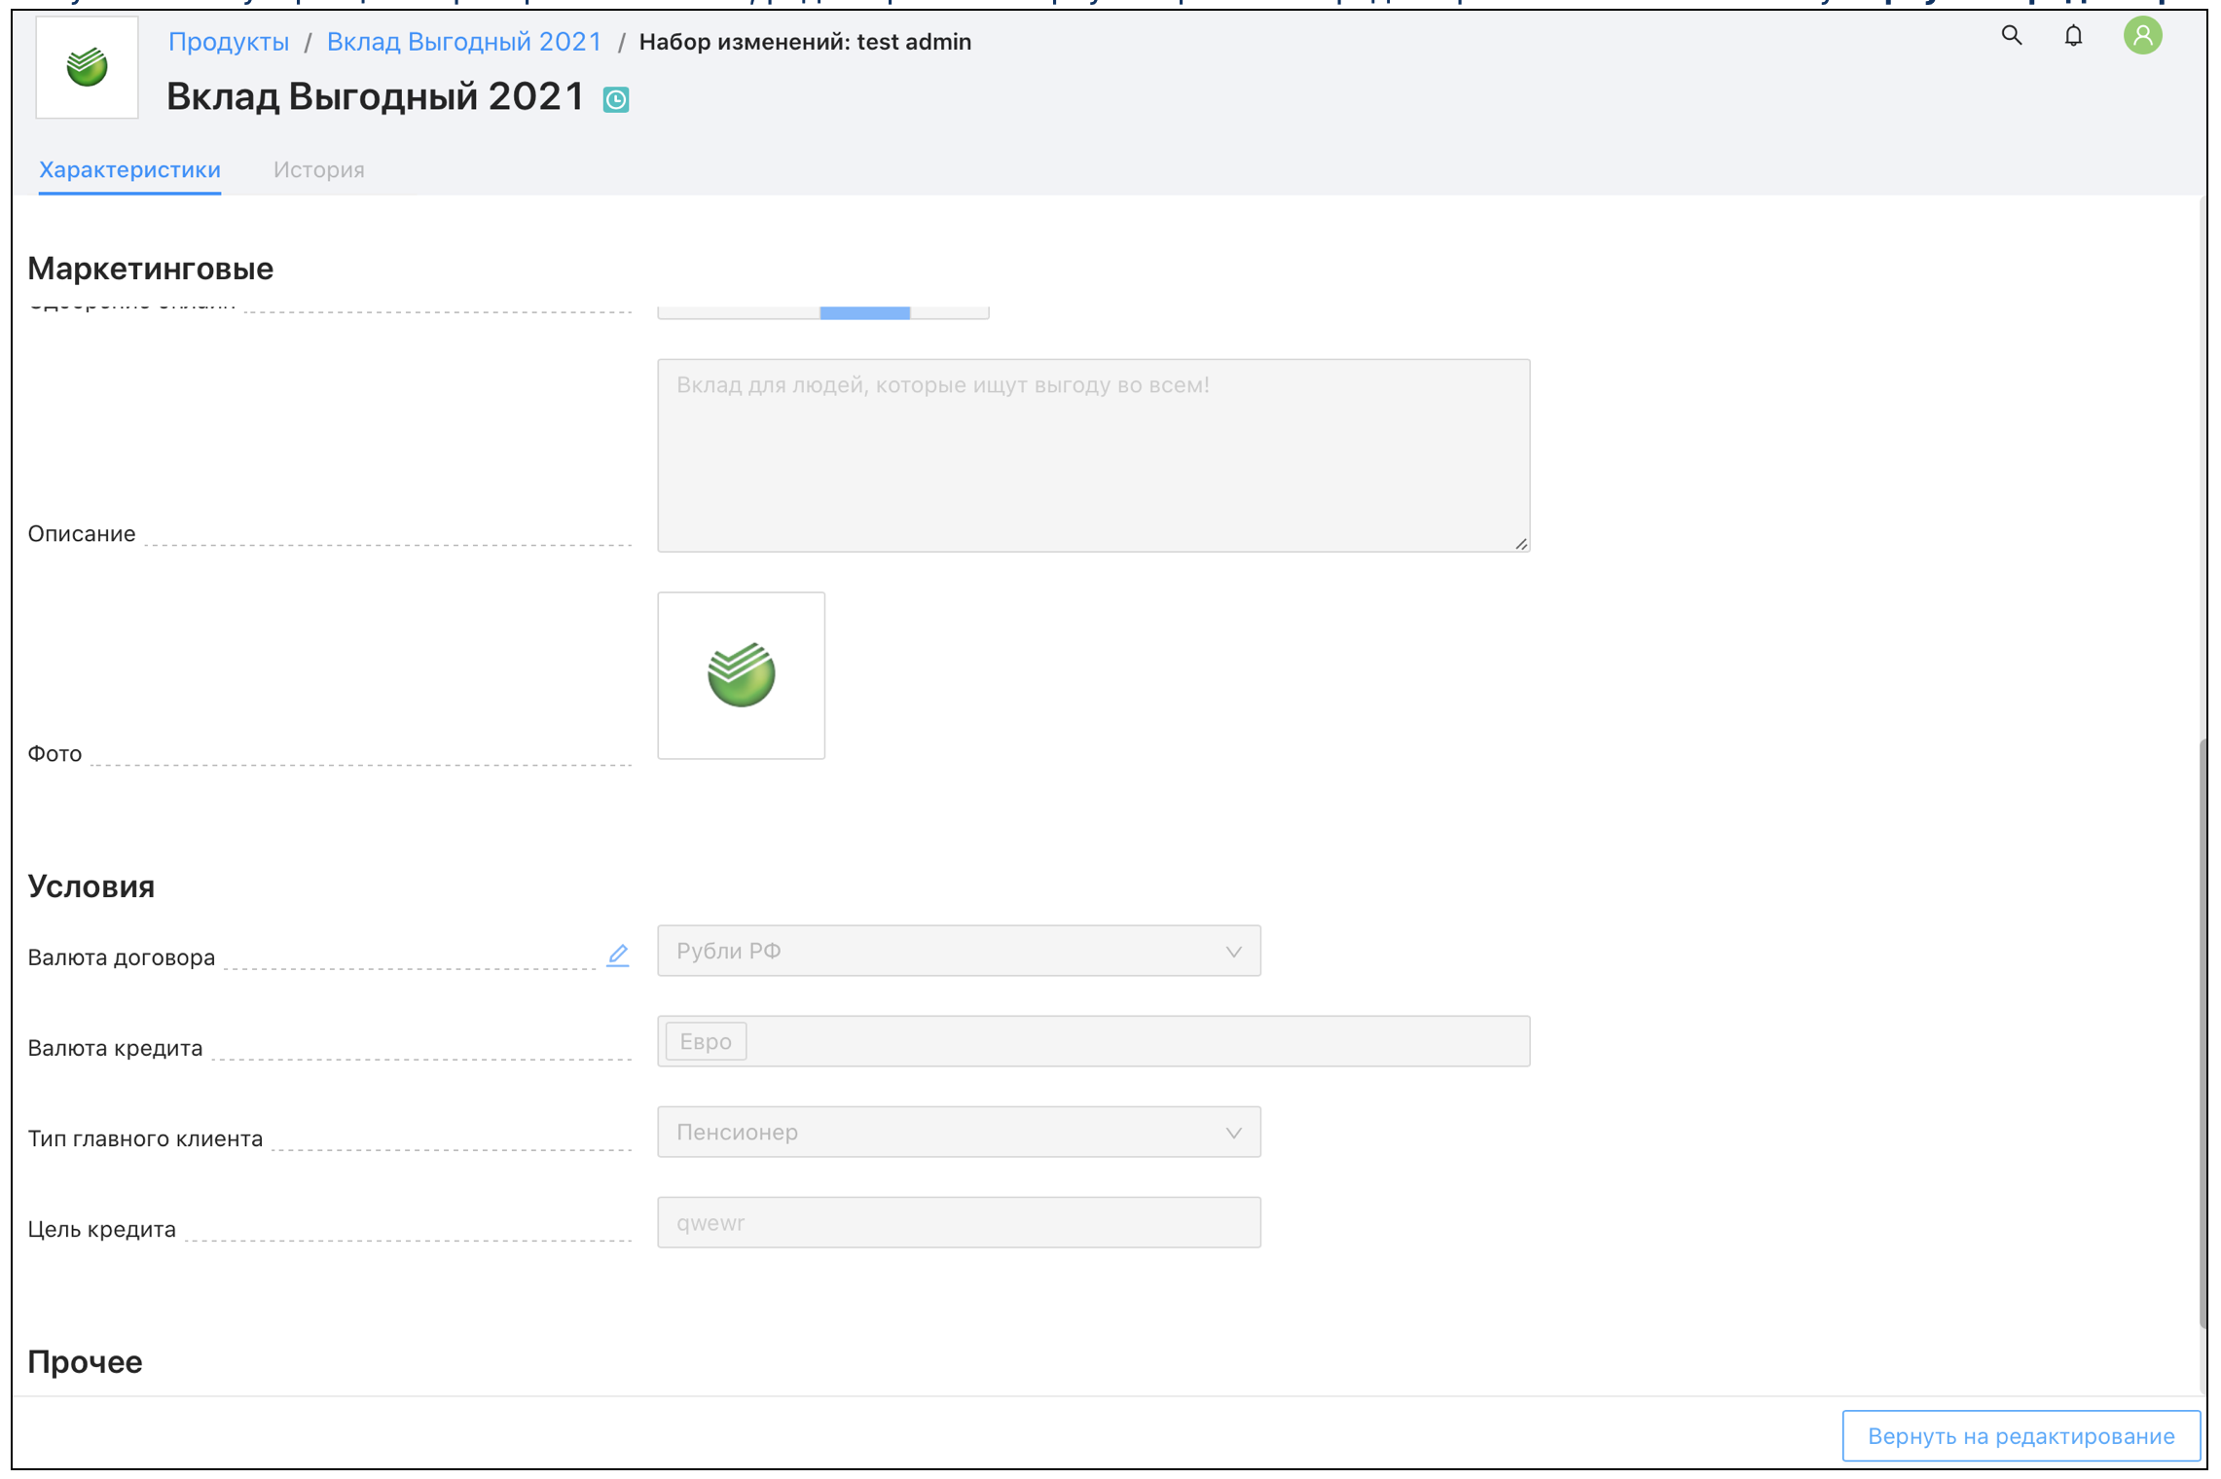Image resolution: width=2221 pixels, height=1479 pixels.
Task: Go to Продукты breadcrumb link
Action: [228, 42]
